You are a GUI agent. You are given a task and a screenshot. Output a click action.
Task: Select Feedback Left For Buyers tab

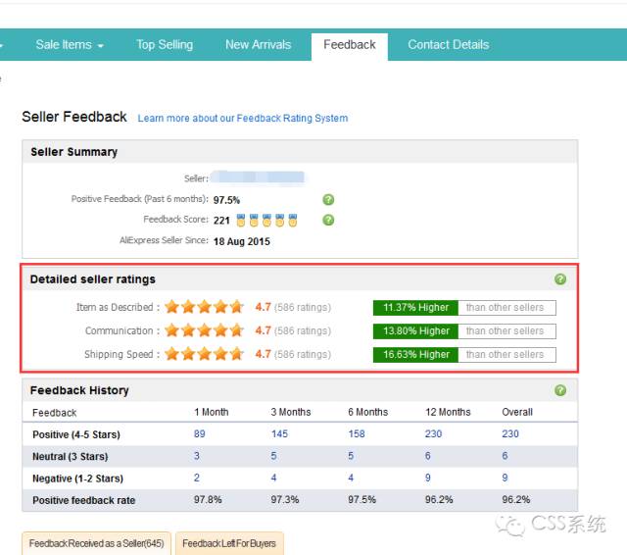tap(229, 543)
